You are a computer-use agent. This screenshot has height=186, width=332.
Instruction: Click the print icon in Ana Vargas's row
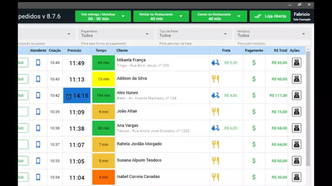click(x=296, y=128)
